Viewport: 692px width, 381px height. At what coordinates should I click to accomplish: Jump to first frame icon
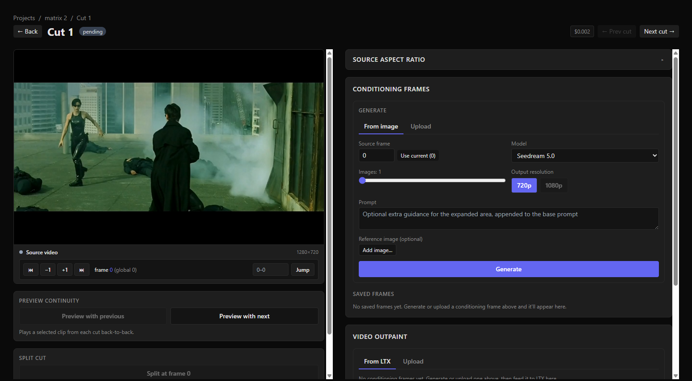(x=31, y=270)
